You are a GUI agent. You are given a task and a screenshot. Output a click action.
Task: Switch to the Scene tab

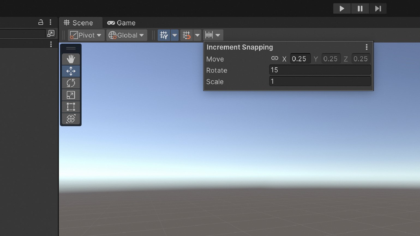(79, 23)
